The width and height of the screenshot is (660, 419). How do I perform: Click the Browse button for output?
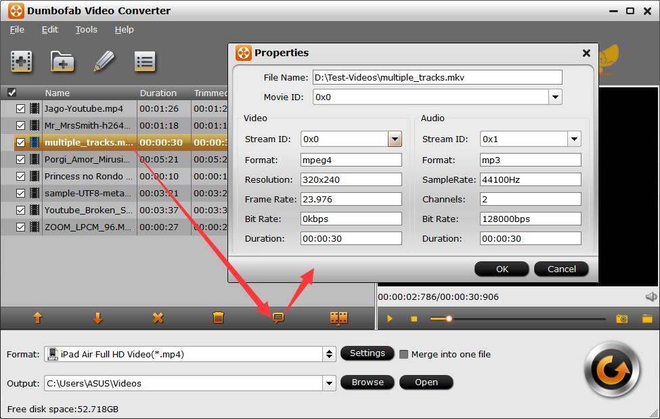[x=368, y=382]
